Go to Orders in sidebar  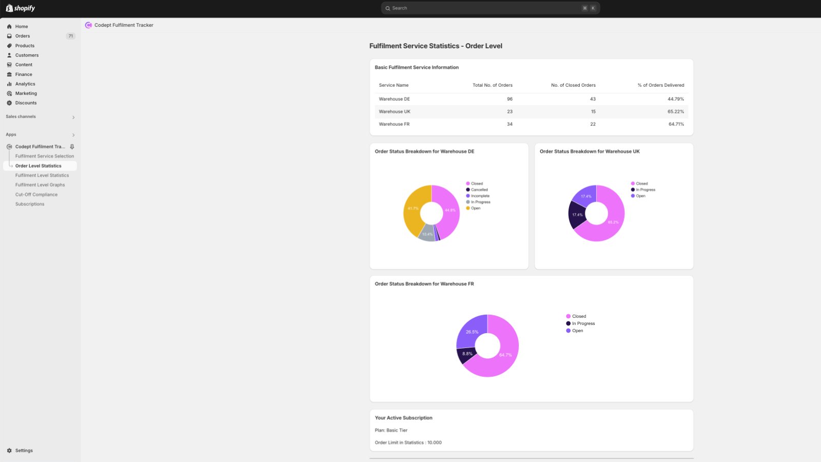(23, 36)
